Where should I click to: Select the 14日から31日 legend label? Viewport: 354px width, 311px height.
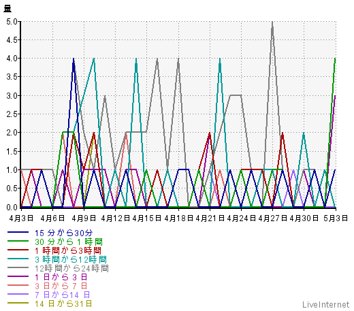click(63, 304)
